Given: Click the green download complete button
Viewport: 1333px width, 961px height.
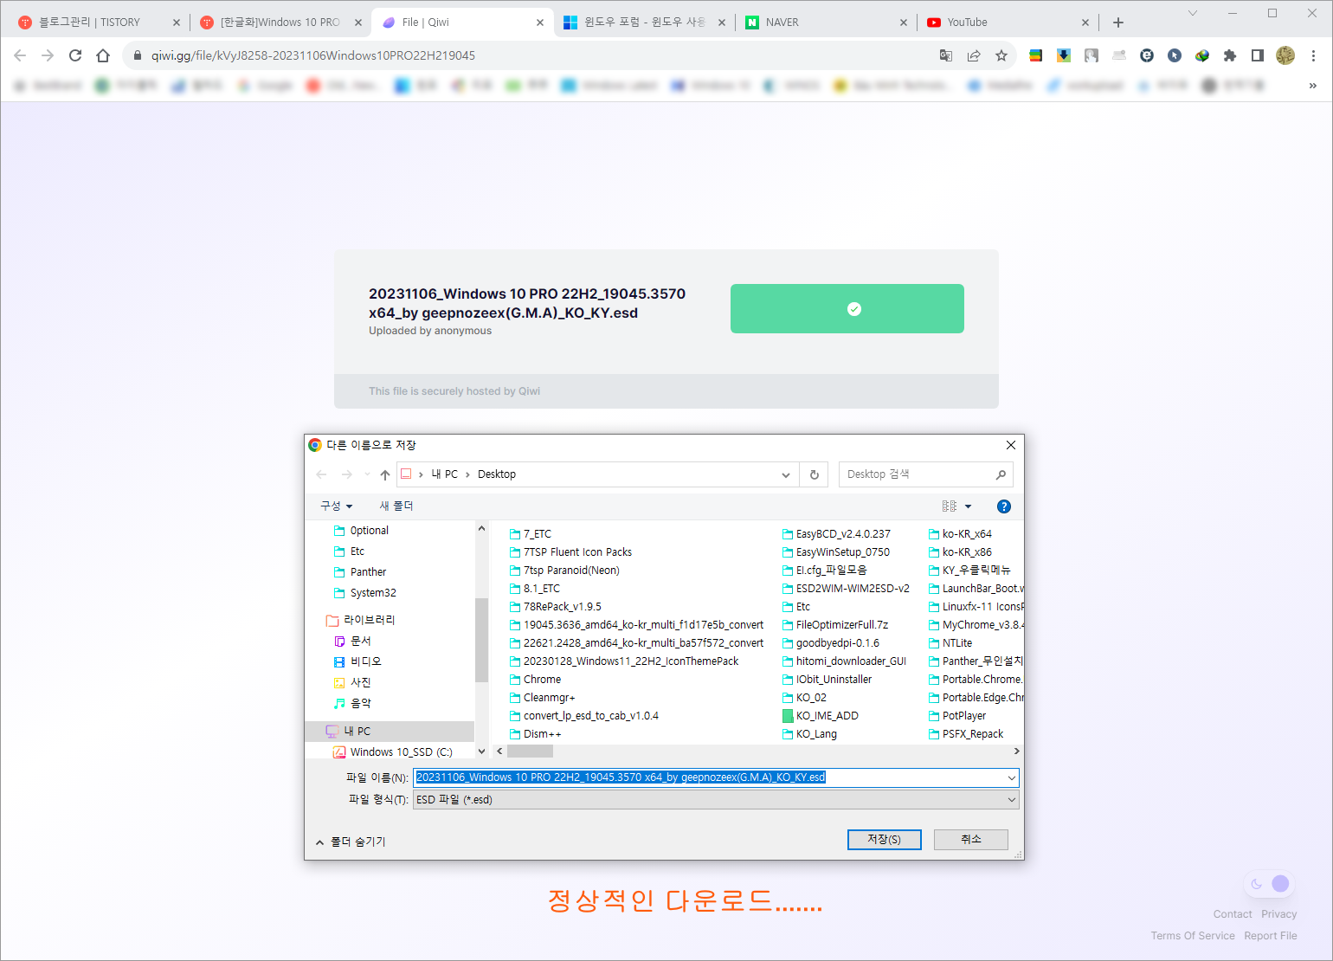Looking at the screenshot, I should (x=847, y=309).
